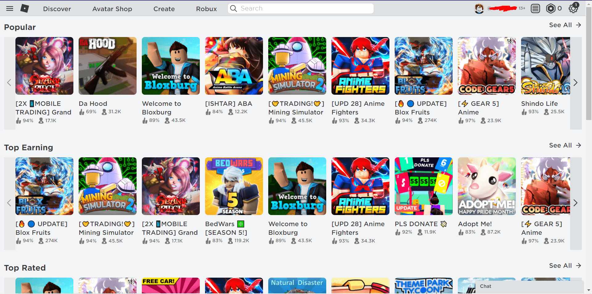Click your profile avatar picture
Viewport: 592px width, 294px height.
[479, 8]
